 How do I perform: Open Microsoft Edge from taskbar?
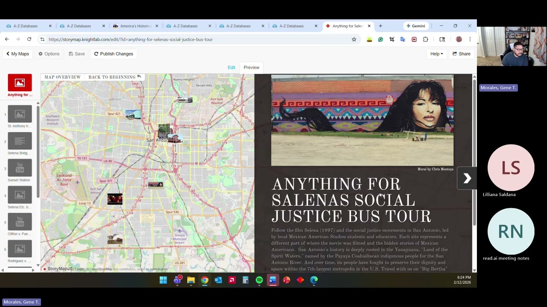click(314, 280)
